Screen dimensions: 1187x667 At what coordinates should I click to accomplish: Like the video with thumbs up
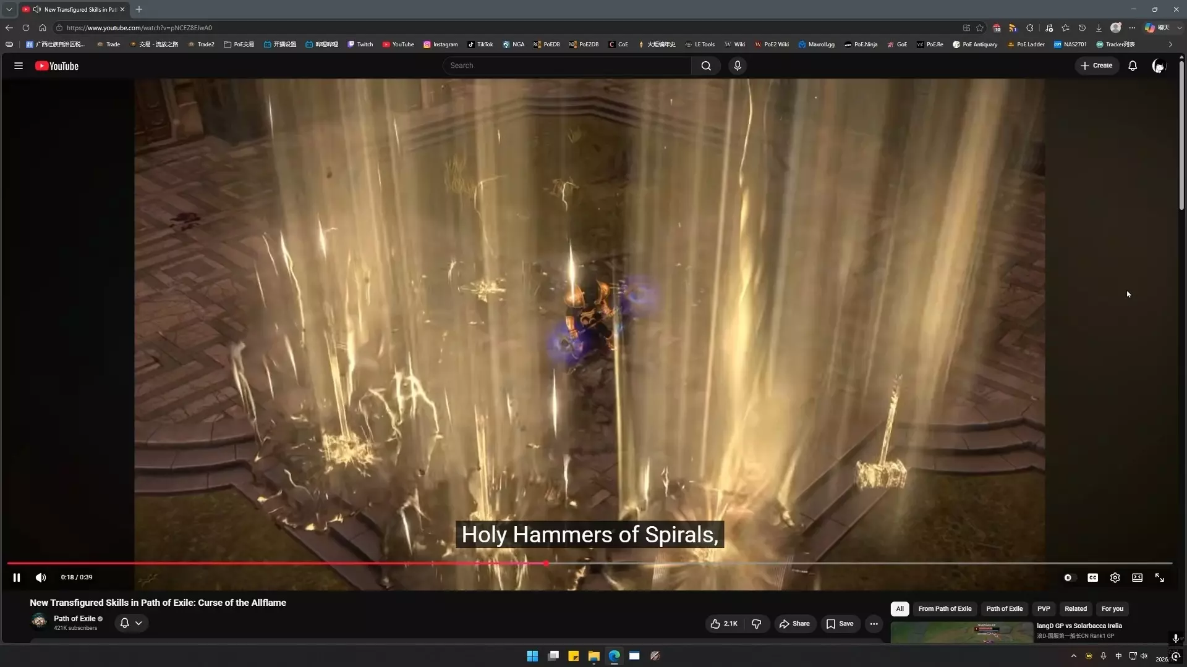(724, 624)
